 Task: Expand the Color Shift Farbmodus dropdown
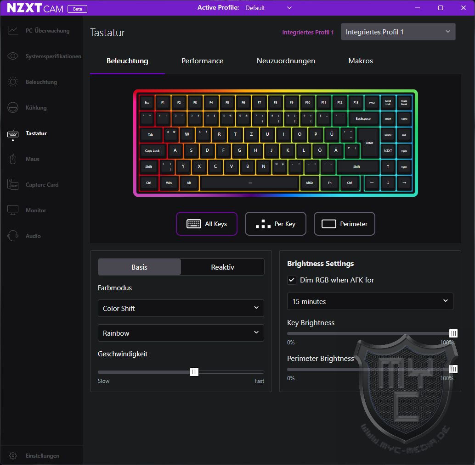[x=181, y=308]
